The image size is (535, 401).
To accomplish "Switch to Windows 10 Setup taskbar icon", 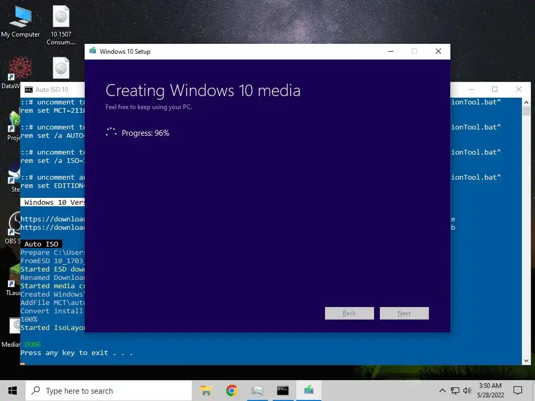I will [309, 391].
